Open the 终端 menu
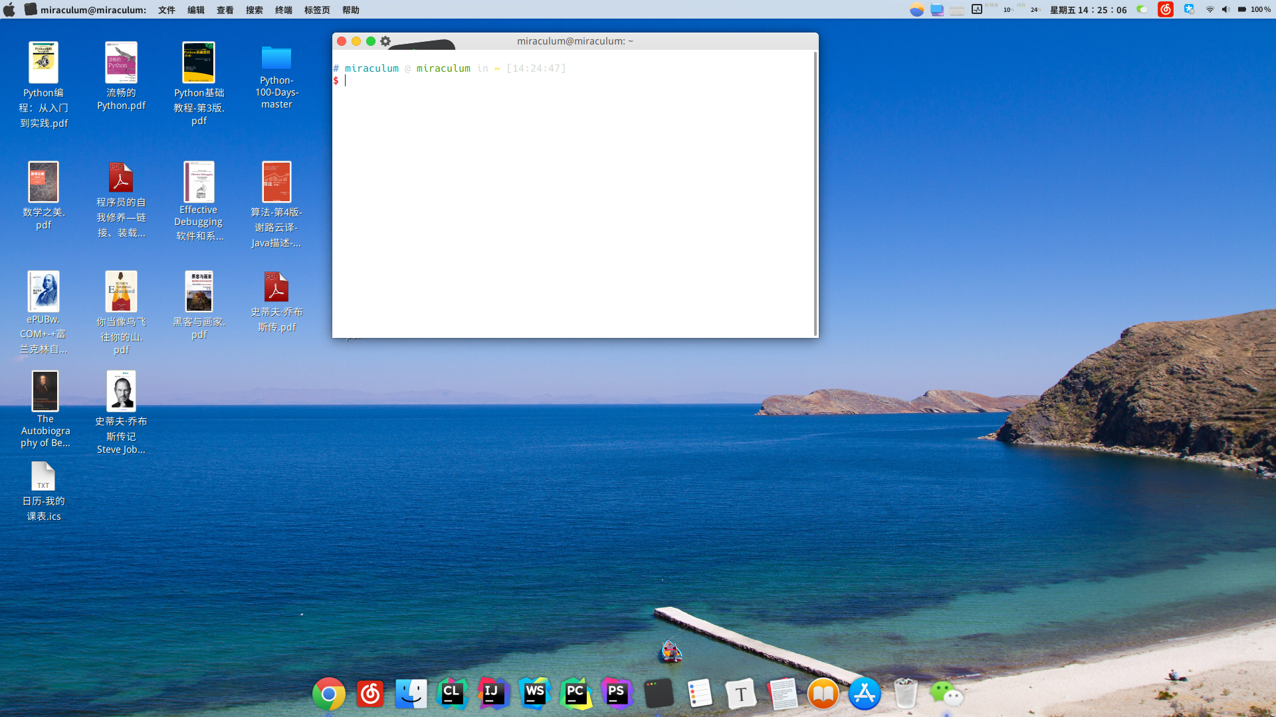This screenshot has height=717, width=1276. (x=284, y=10)
